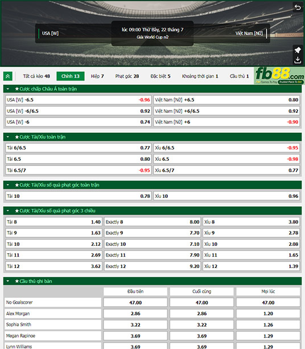Select Tài 6.5 odds 0.80

pos(79,159)
